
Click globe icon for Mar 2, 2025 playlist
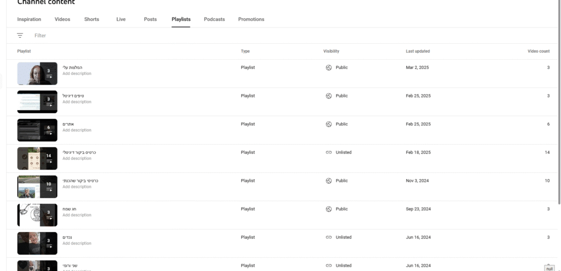pos(329,67)
